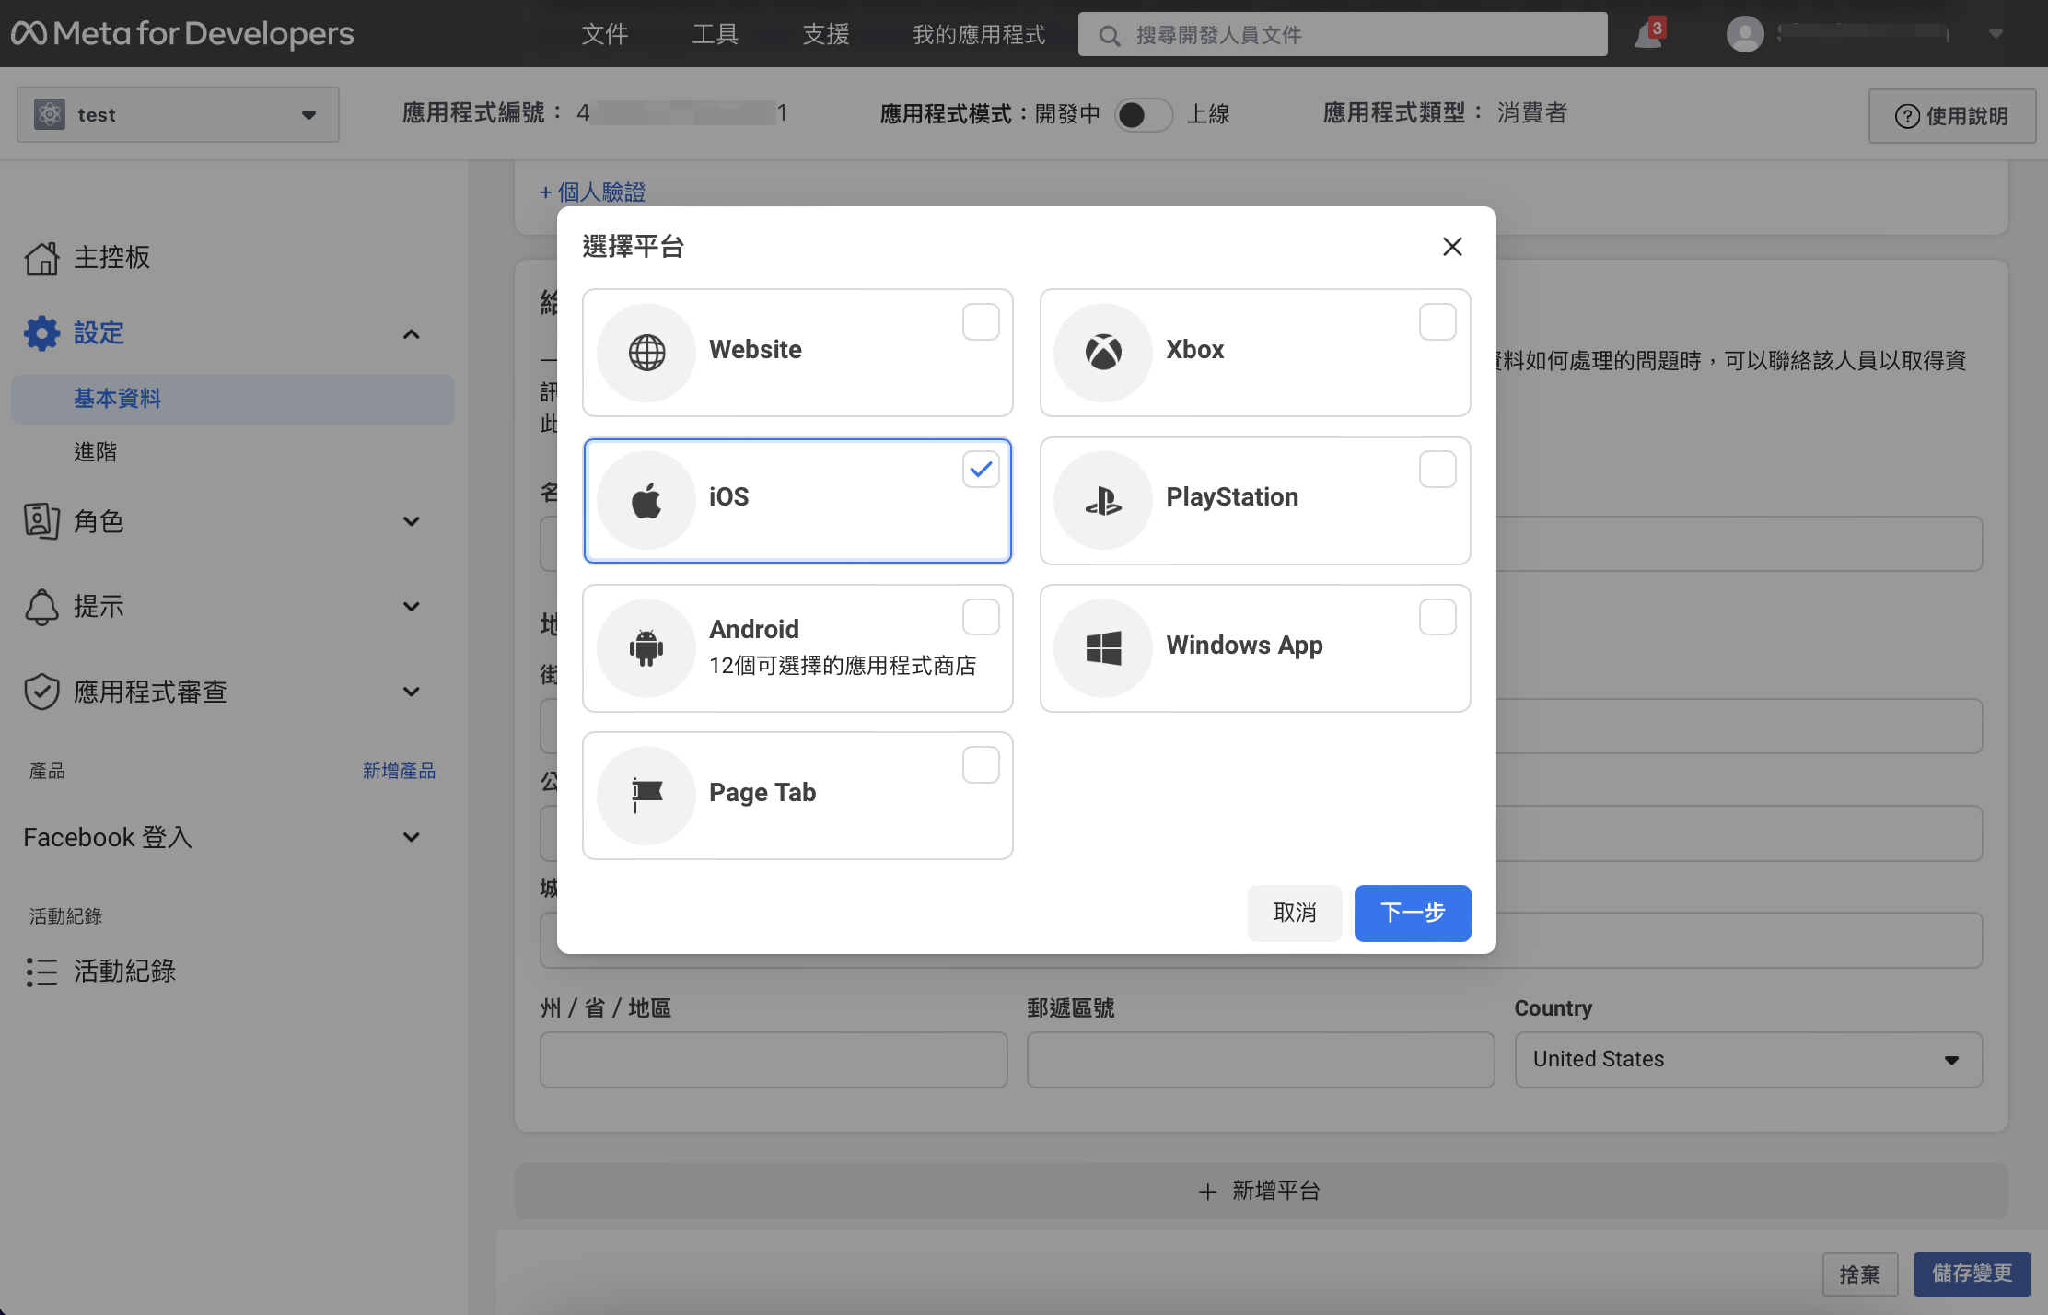Click the Website globe icon
Viewport: 2048px width, 1315px height.
[x=646, y=352]
